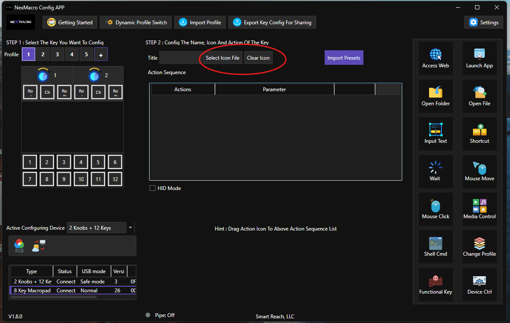Select the Launch App action icon
The height and width of the screenshot is (323, 510).
click(479, 58)
